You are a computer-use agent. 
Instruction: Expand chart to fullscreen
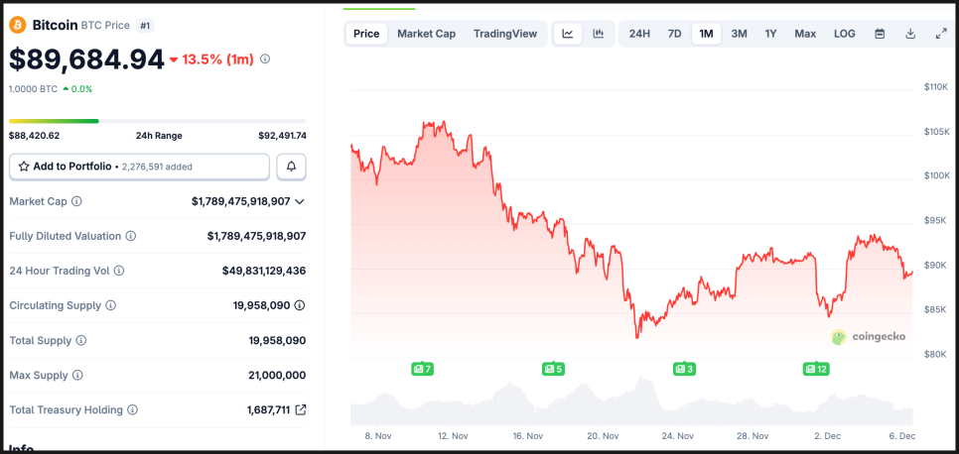(x=941, y=34)
